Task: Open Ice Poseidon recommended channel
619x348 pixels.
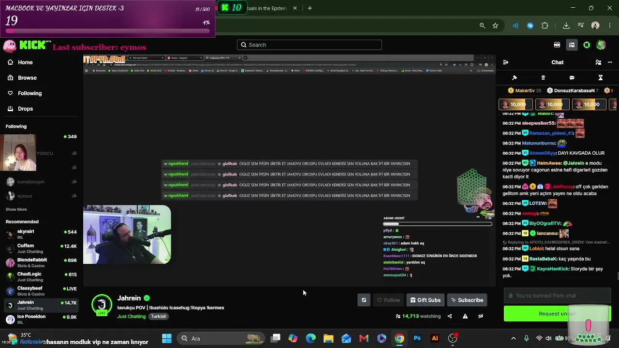Action: click(41, 319)
